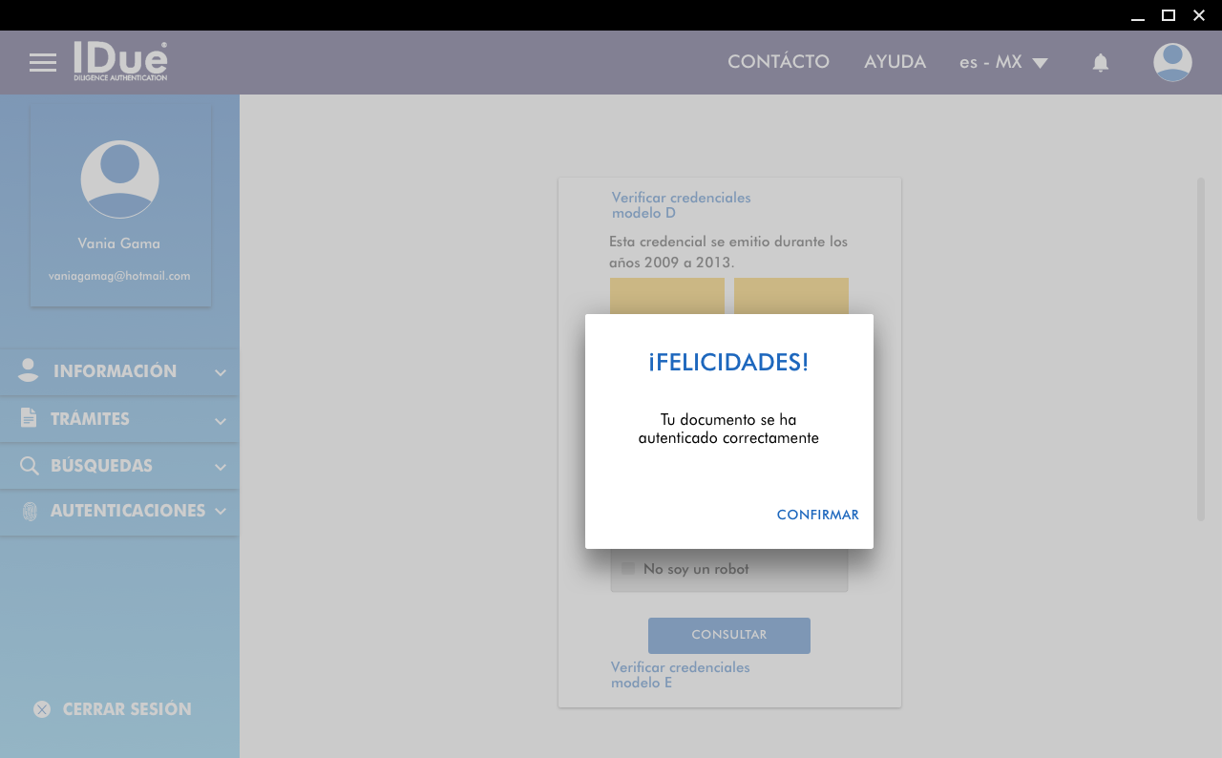Expand the Autenticaciones section chevron
Image resolution: width=1222 pixels, height=758 pixels.
[221, 512]
